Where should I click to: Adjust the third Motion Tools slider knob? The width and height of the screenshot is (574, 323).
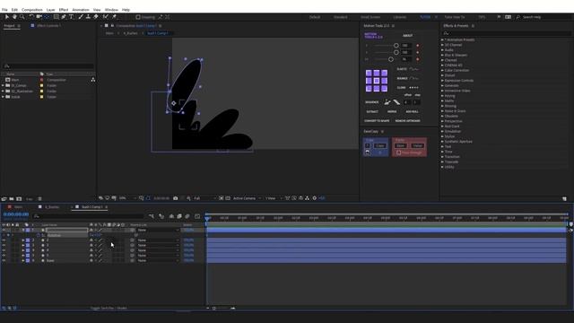(391, 59)
